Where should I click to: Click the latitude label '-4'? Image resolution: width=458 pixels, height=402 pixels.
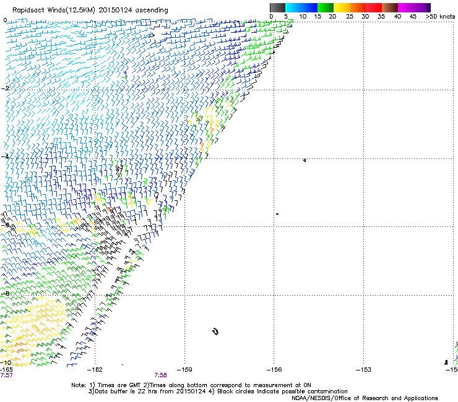point(5,156)
